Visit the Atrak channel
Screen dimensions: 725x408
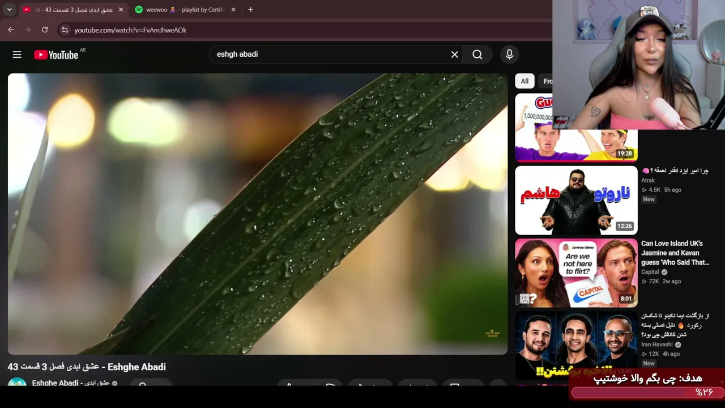(648, 180)
